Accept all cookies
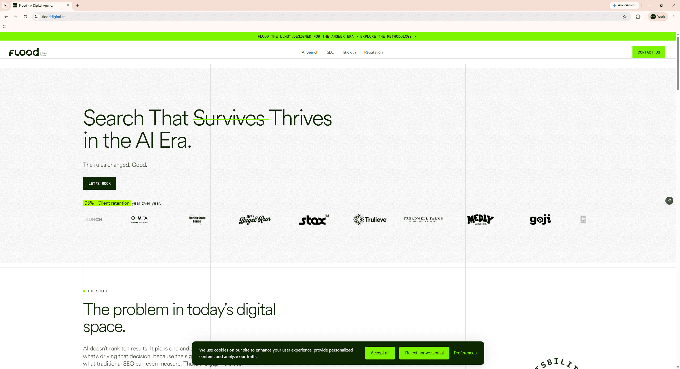Screen dimensions: 680x369 [380, 353]
